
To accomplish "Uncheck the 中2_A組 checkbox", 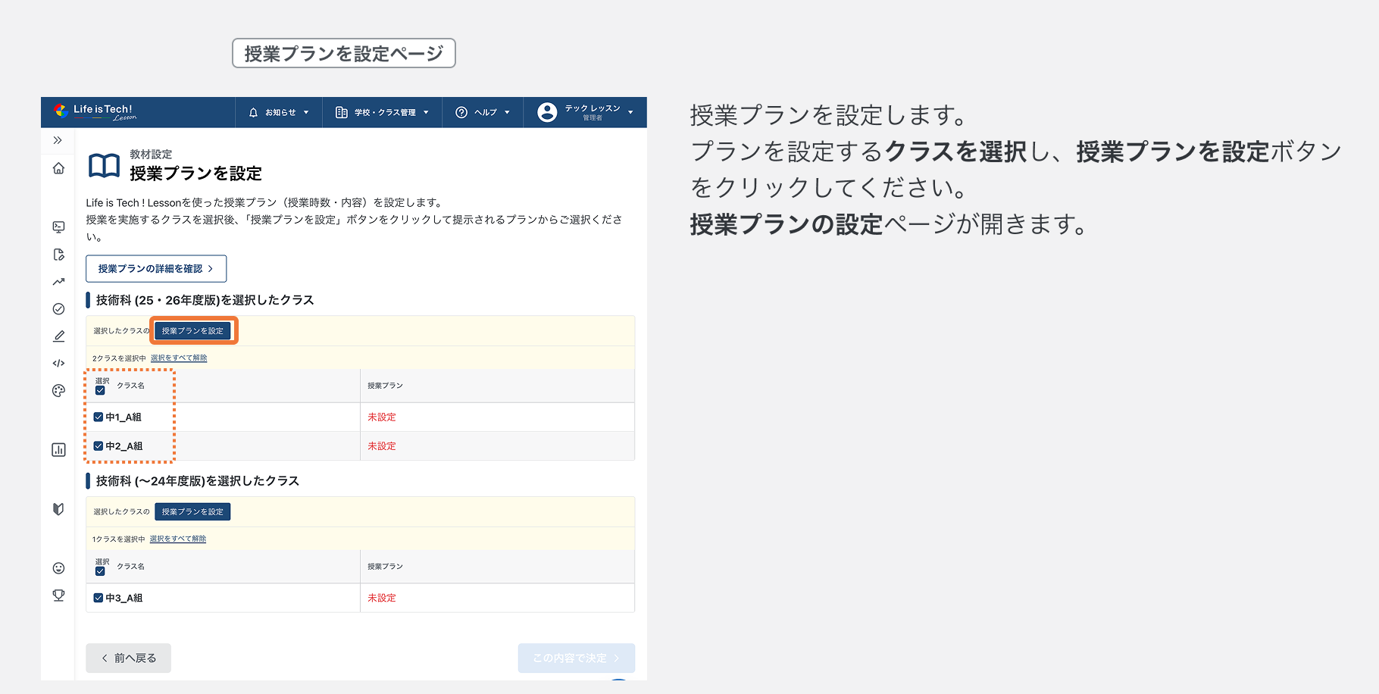I will coord(98,445).
